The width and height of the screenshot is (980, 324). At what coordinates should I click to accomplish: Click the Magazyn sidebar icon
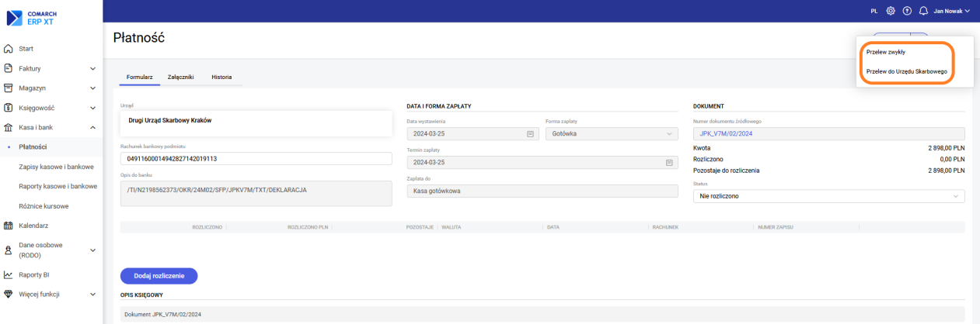(x=9, y=88)
